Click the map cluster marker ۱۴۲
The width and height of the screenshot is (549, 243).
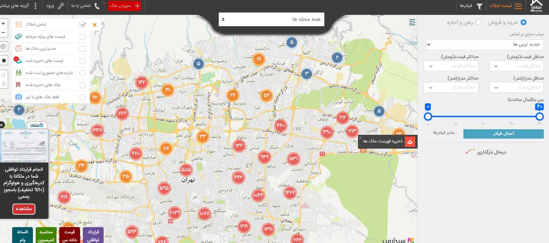point(142,82)
